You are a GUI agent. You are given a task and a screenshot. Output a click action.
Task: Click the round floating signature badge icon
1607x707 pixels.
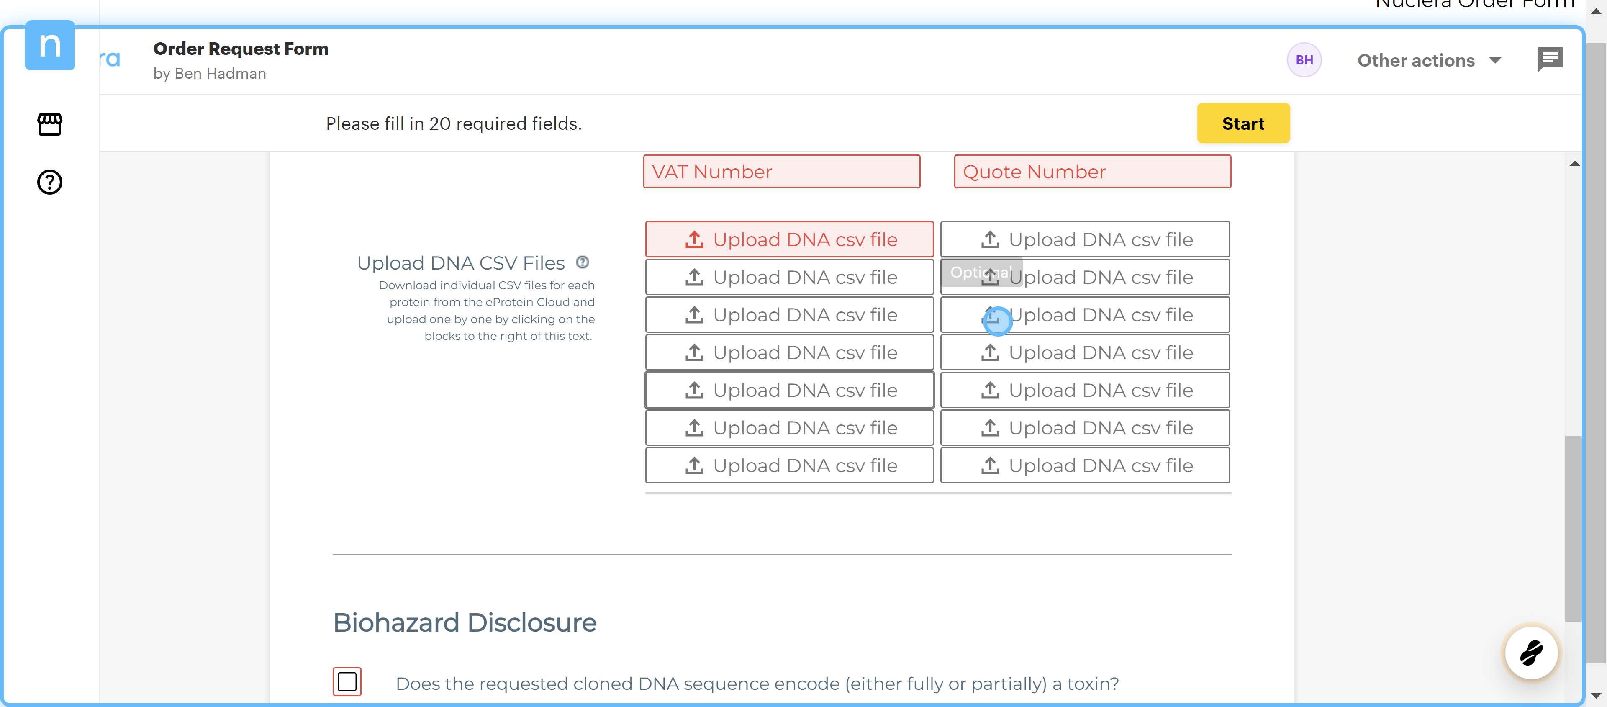pos(1531,653)
